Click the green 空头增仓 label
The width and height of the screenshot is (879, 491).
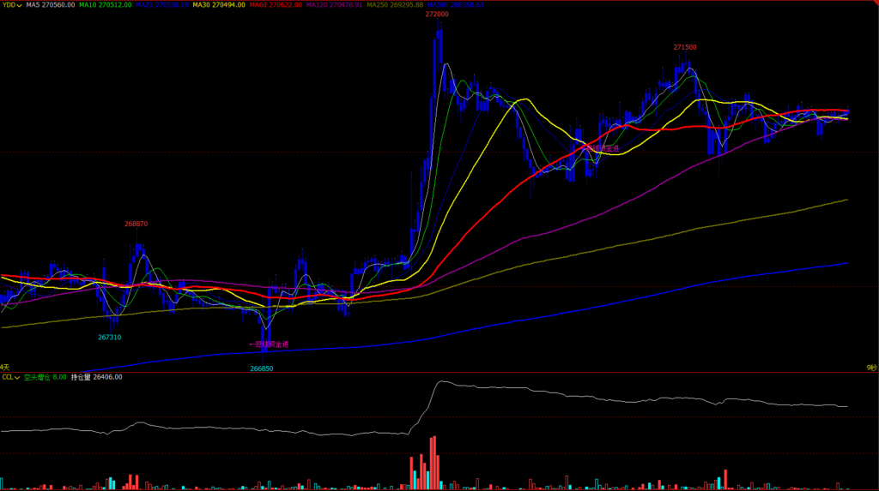(x=45, y=376)
